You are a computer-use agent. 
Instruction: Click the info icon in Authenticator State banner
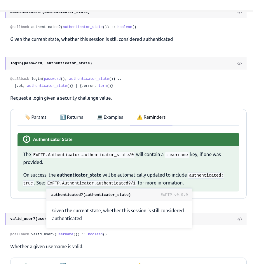[27, 139]
